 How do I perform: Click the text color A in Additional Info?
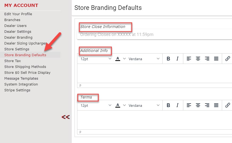click(118, 59)
